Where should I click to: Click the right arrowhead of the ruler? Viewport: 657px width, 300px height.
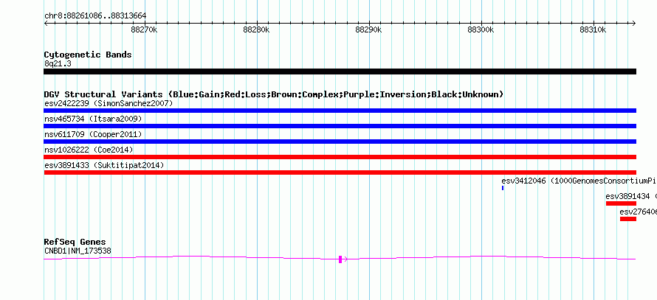tap(634, 24)
